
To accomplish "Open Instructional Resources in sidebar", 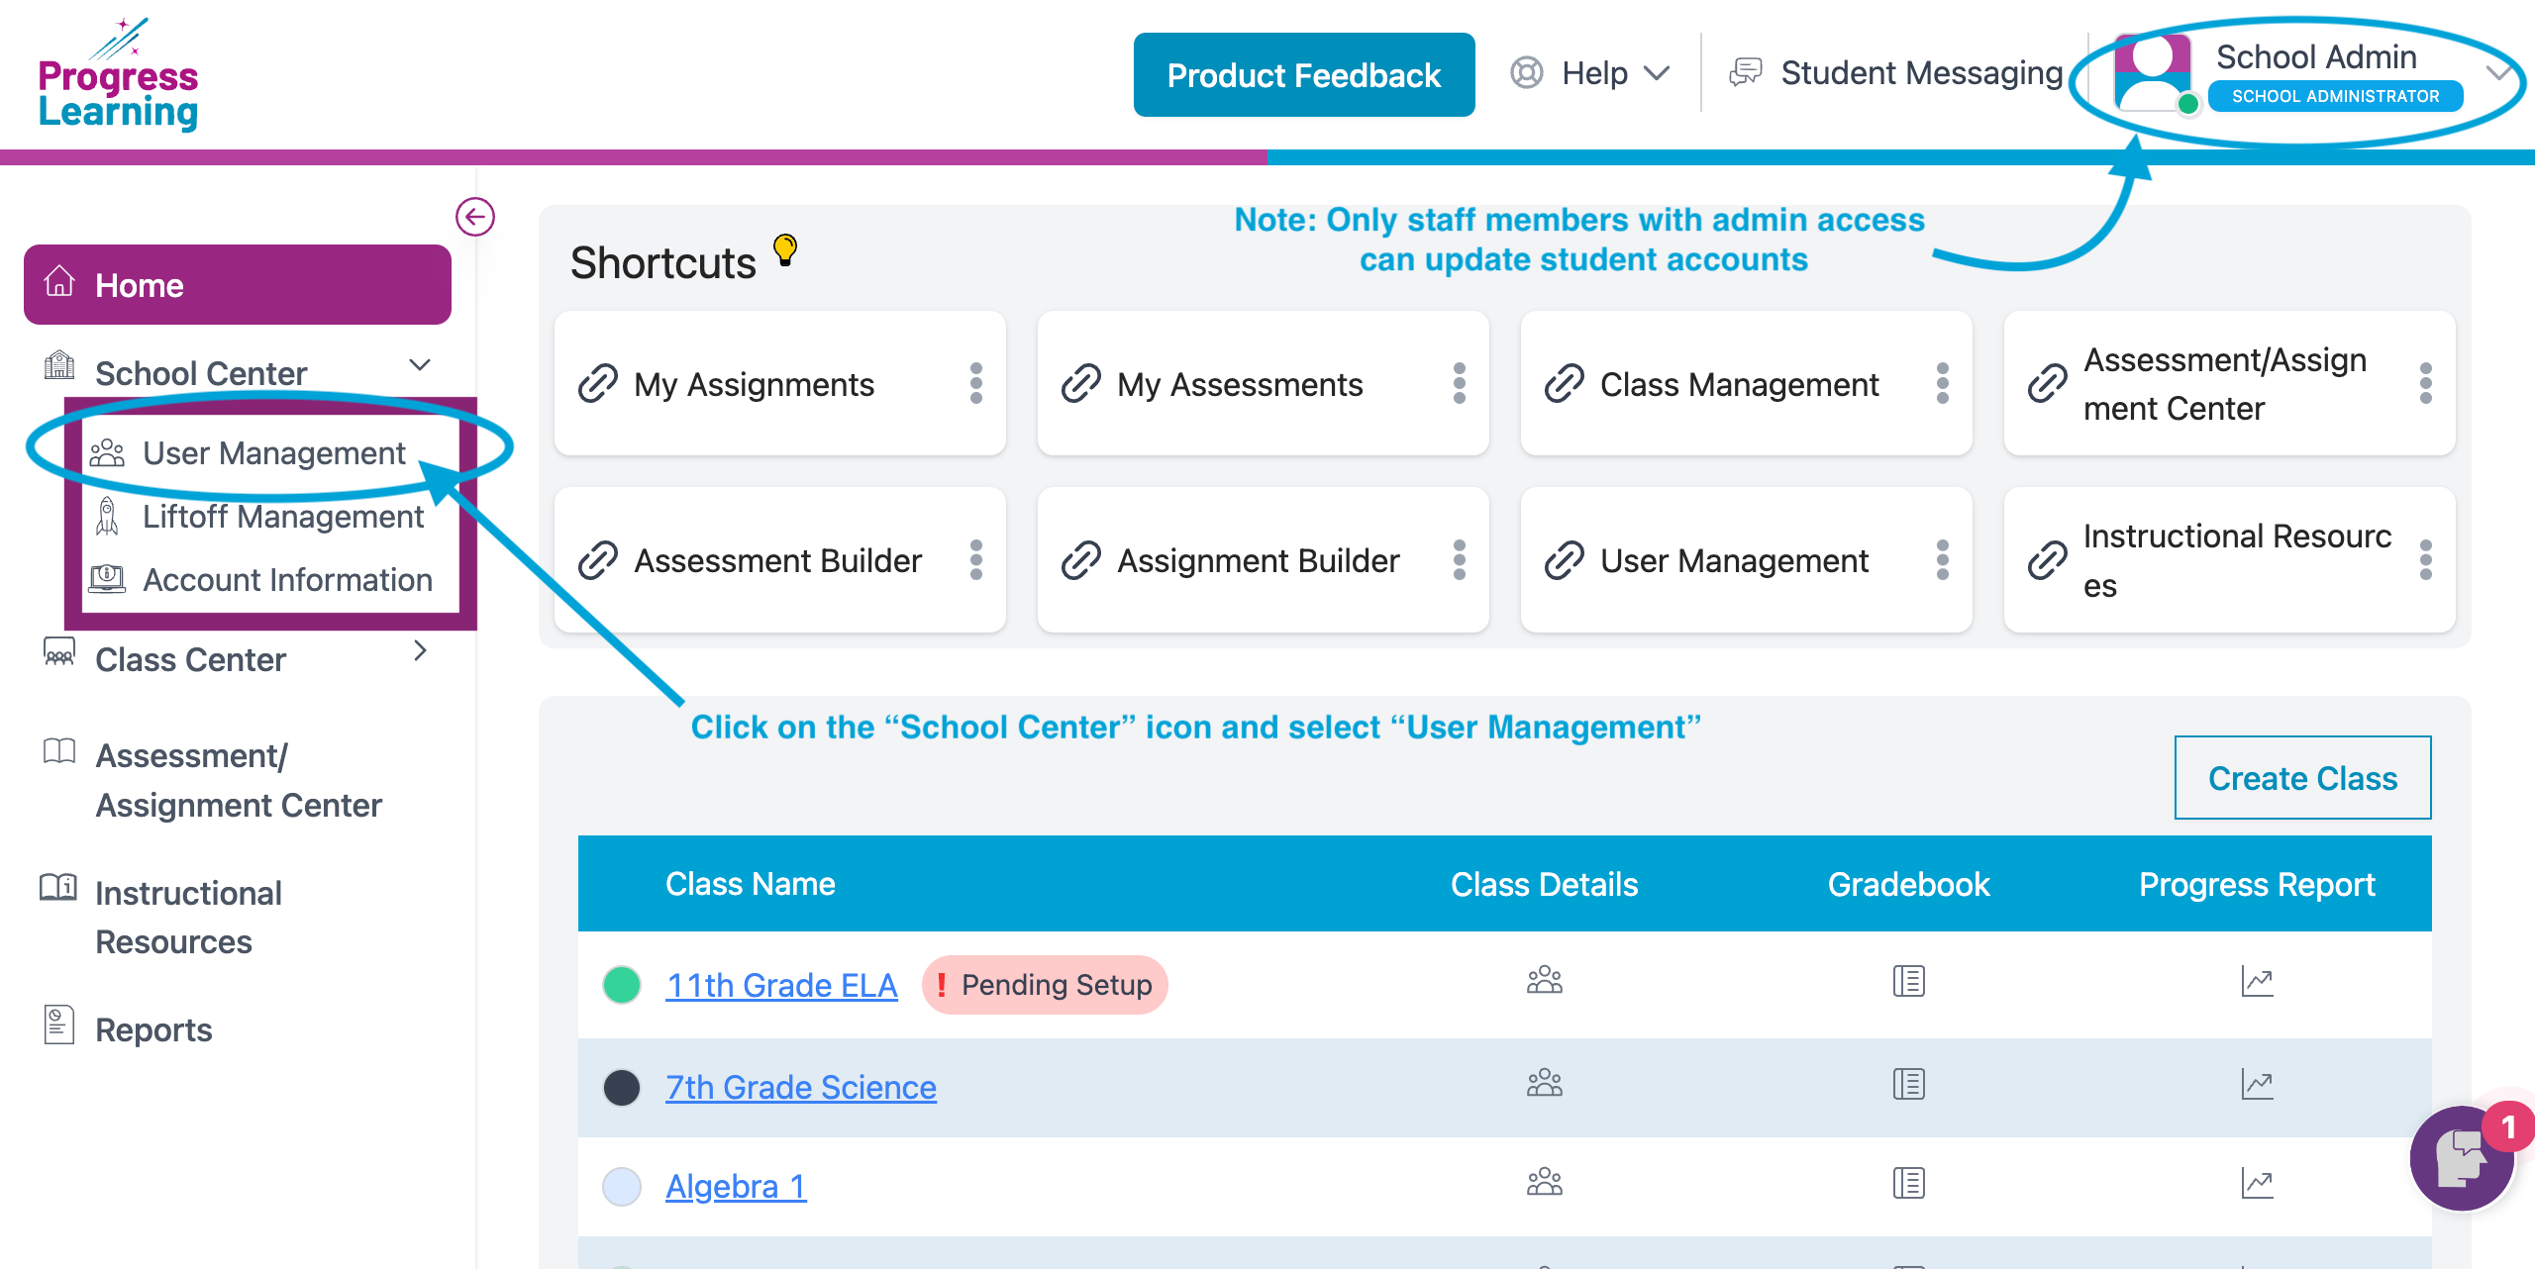I will (x=188, y=917).
